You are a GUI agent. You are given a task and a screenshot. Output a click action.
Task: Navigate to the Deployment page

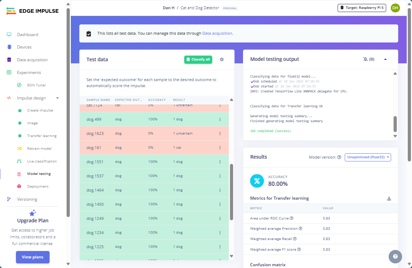coord(38,187)
